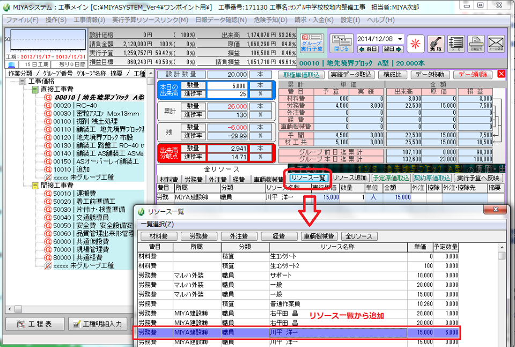This screenshot has height=347, width=515.
Task: Open the ファイル(F) menu
Action: 22,20
